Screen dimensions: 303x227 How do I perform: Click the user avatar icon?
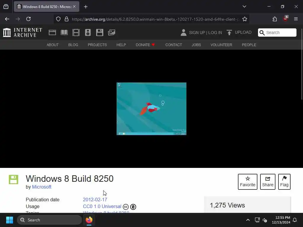click(x=183, y=33)
